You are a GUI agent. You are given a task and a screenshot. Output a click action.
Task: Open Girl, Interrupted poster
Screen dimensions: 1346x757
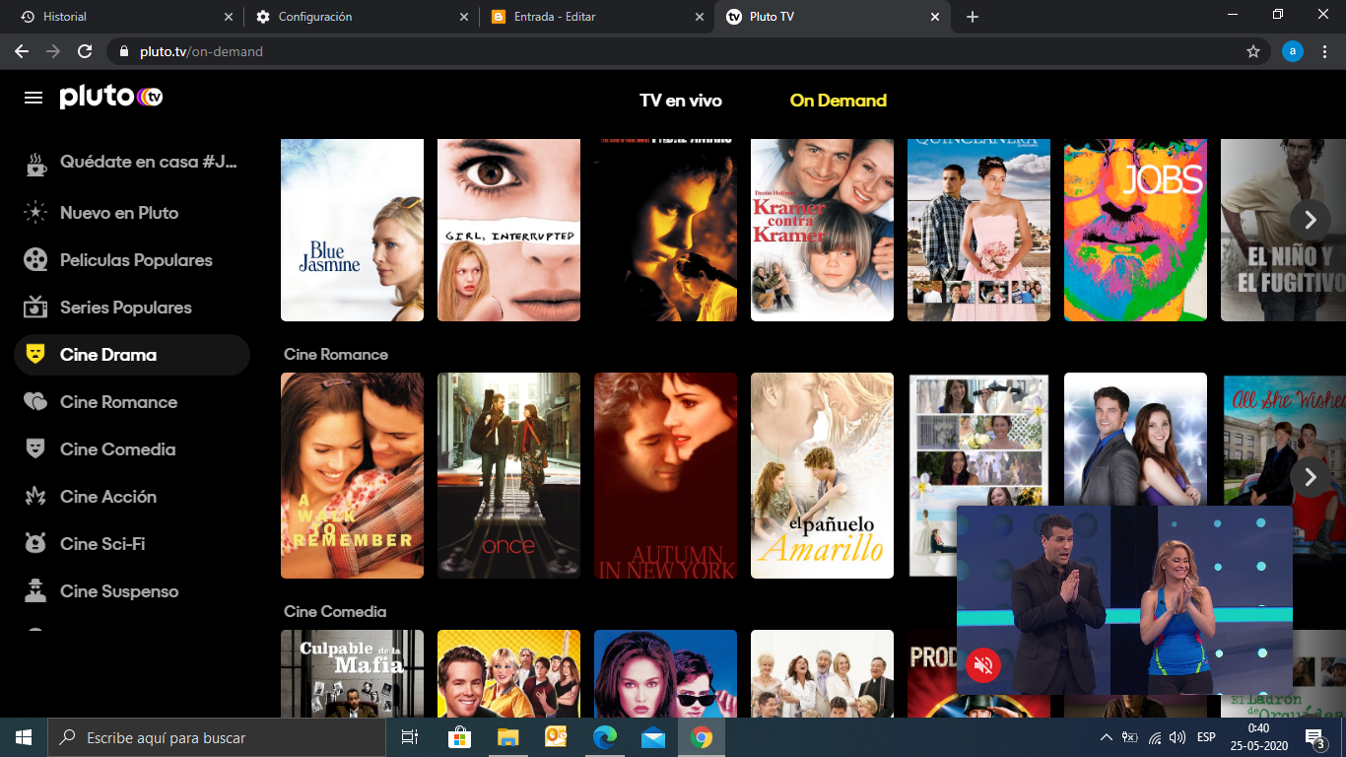508,230
